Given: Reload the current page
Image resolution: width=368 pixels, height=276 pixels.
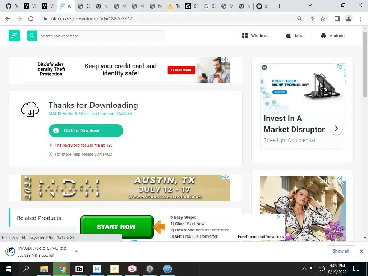Looking at the screenshot, I should [x=31, y=19].
